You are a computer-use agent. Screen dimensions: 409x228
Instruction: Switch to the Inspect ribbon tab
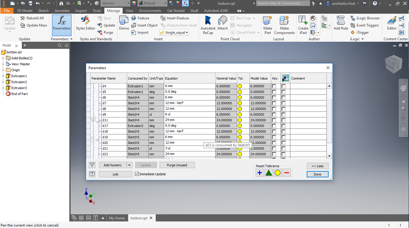(81, 10)
